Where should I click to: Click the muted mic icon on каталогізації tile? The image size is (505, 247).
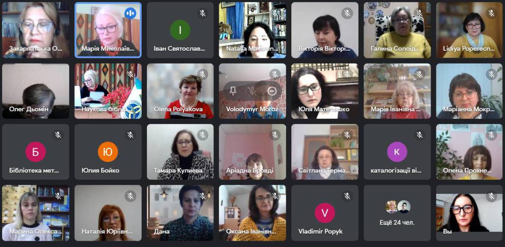click(419, 135)
